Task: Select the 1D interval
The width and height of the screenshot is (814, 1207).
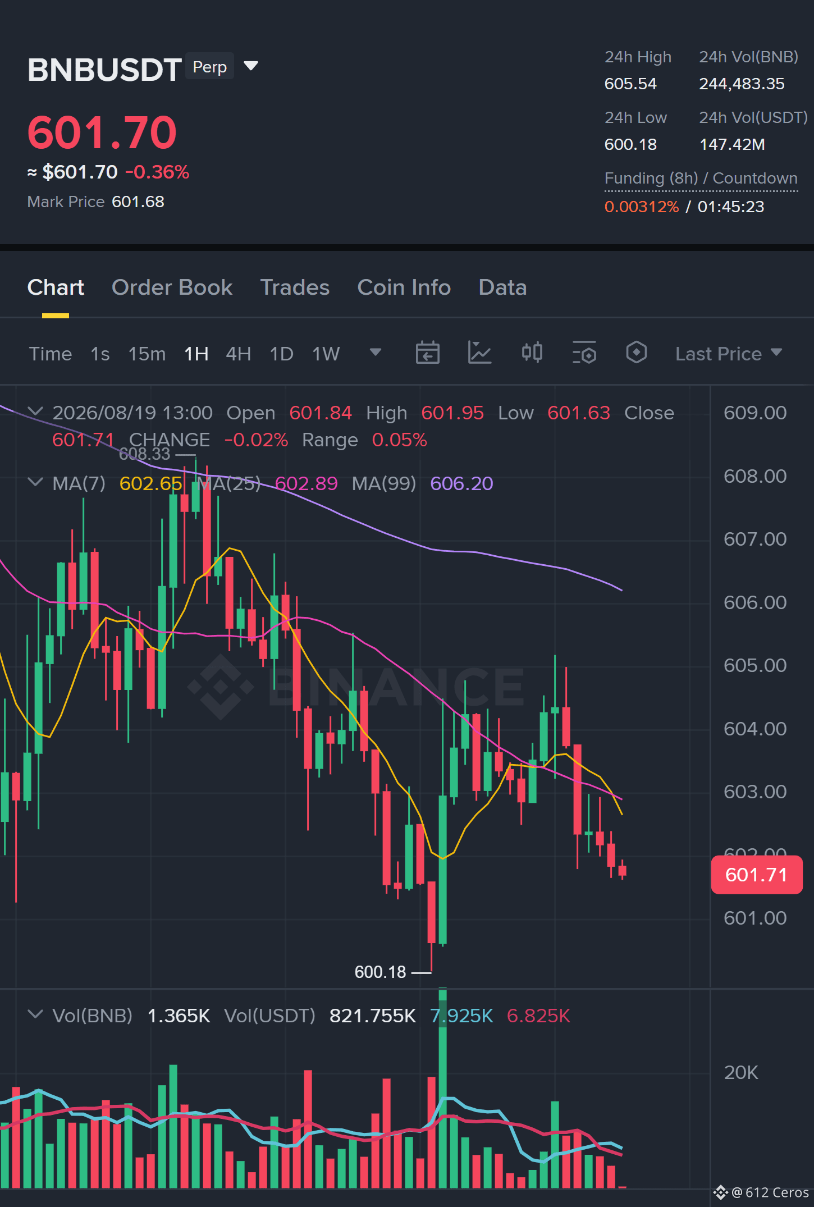Action: tap(282, 354)
